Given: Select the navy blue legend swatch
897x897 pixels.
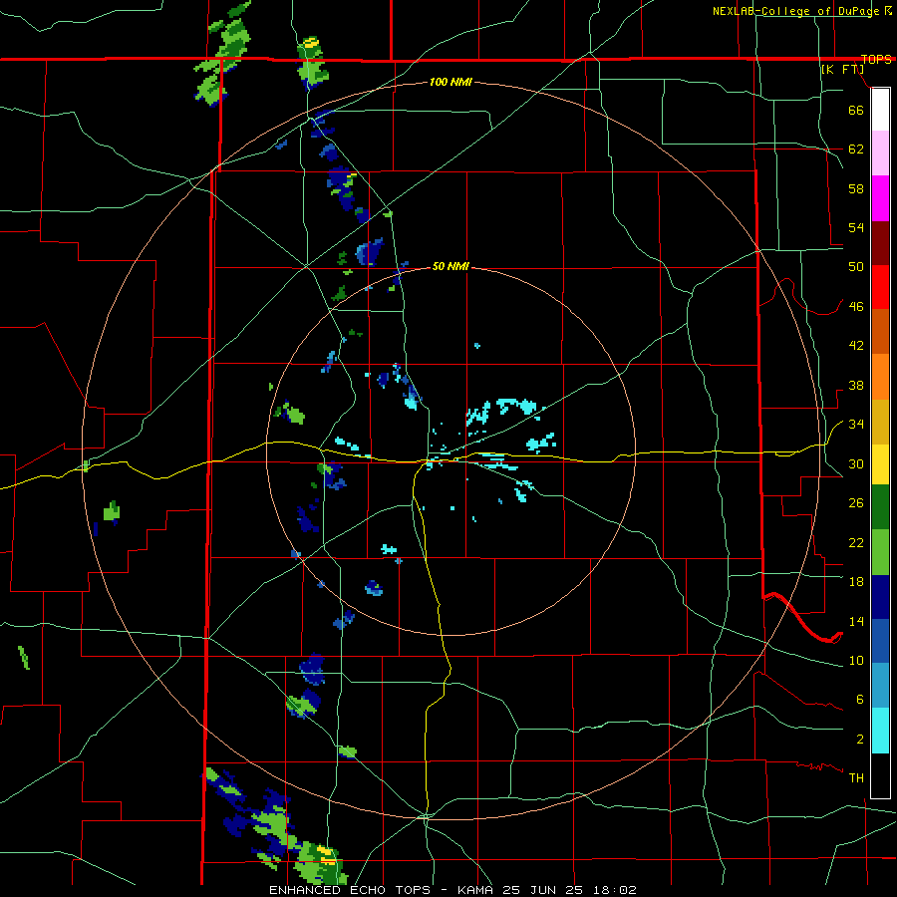Looking at the screenshot, I should tap(880, 597).
